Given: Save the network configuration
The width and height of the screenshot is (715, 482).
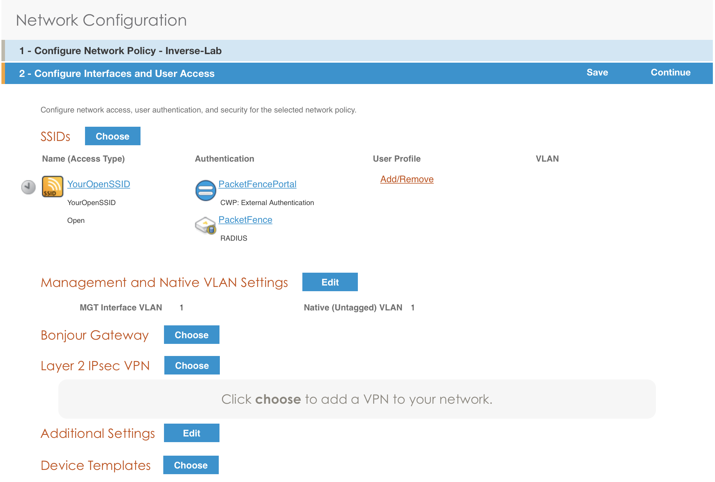Looking at the screenshot, I should (x=597, y=72).
